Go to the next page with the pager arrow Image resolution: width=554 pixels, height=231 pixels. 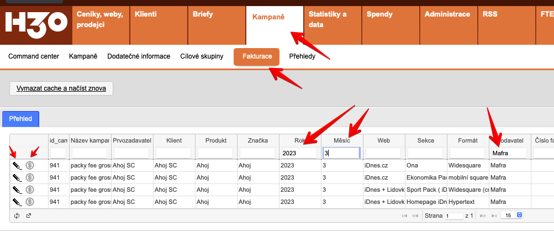[x=483, y=216]
